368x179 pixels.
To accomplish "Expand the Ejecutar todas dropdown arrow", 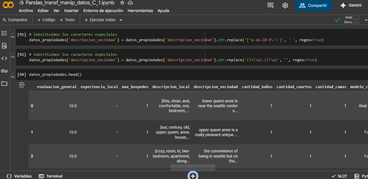I will (121, 20).
